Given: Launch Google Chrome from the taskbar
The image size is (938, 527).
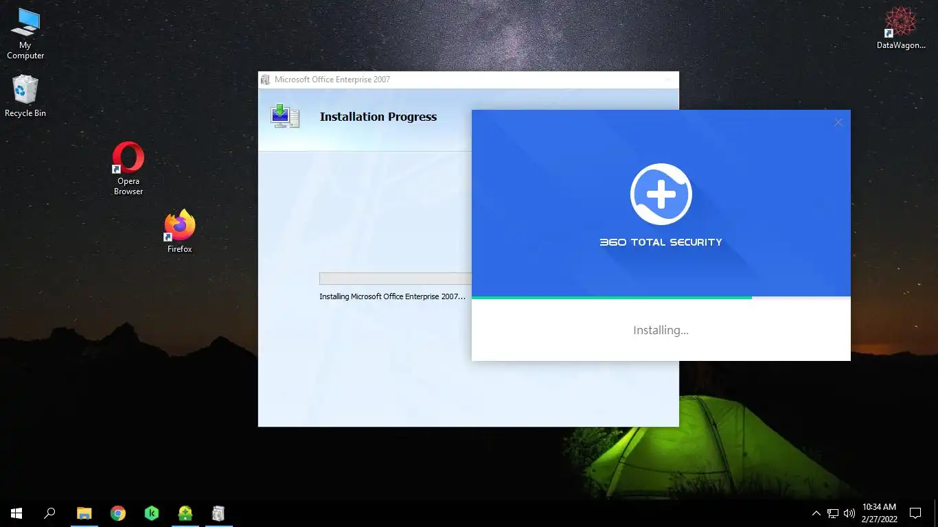Looking at the screenshot, I should [117, 513].
